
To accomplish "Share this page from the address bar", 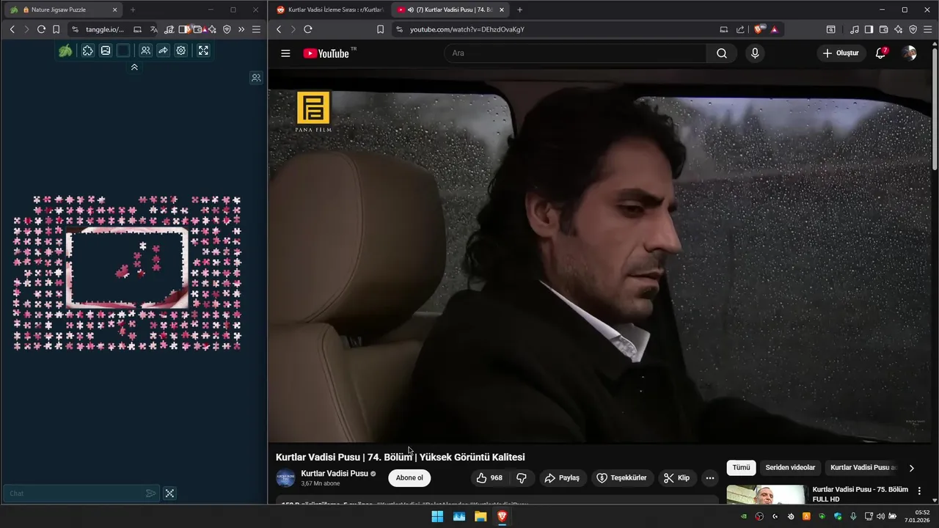I will pos(739,29).
